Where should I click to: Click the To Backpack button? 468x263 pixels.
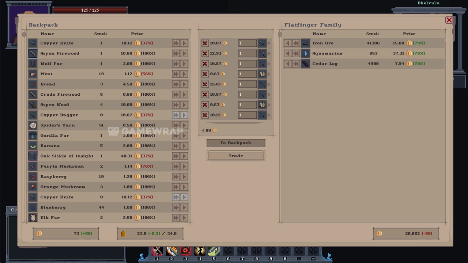236,143
